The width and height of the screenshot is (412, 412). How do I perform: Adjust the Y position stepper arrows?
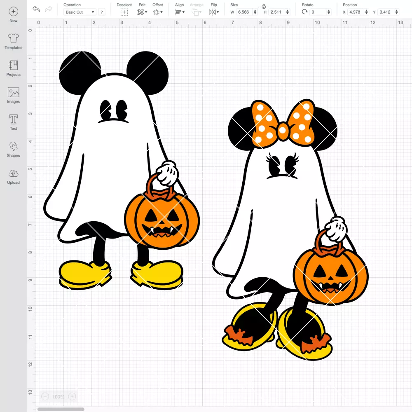coord(396,12)
